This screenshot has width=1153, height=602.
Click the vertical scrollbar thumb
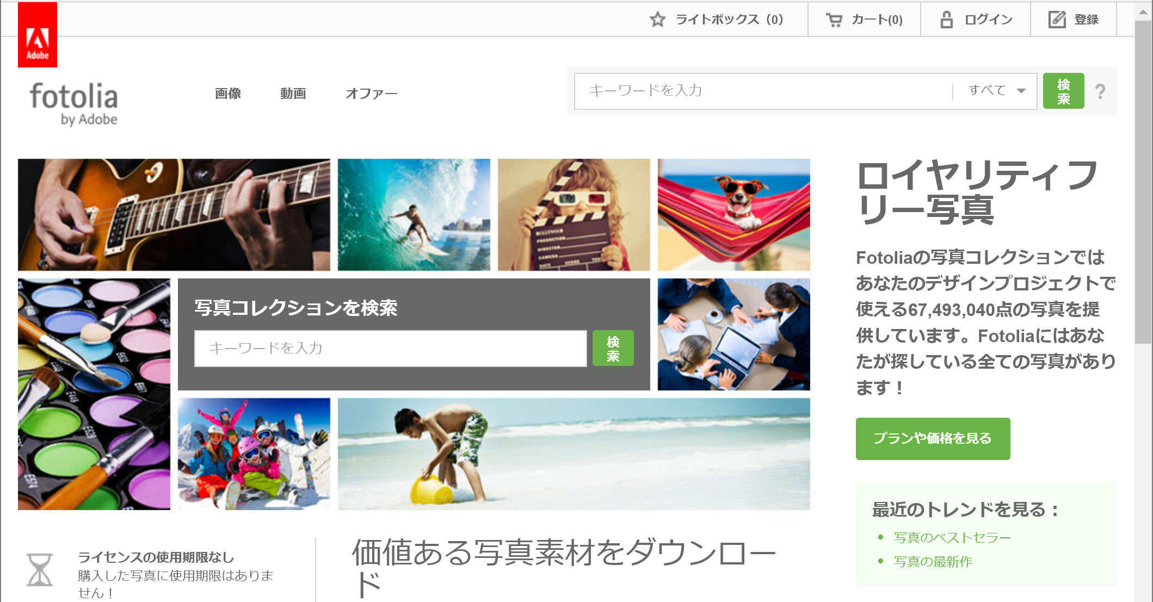[x=1143, y=182]
